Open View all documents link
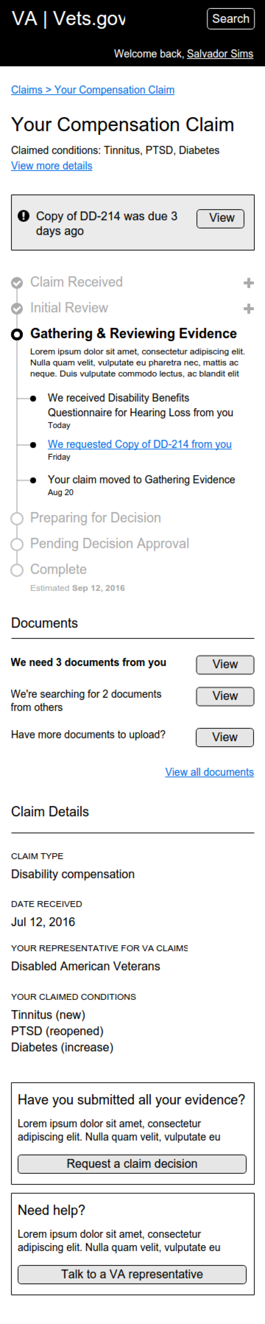The height and width of the screenshot is (1324, 265). click(x=209, y=772)
